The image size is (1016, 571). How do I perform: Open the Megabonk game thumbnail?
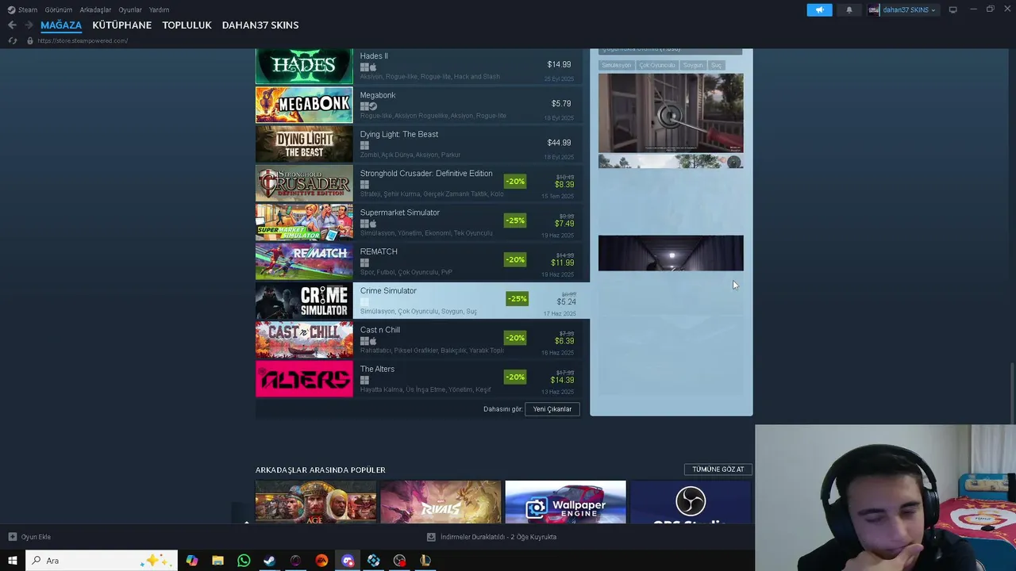pos(304,105)
